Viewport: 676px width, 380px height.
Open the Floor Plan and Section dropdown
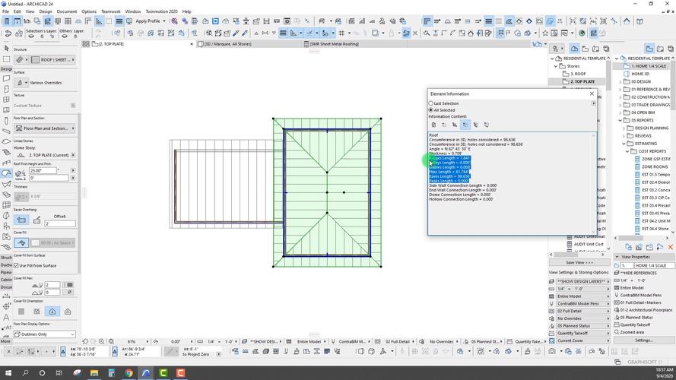click(x=44, y=128)
